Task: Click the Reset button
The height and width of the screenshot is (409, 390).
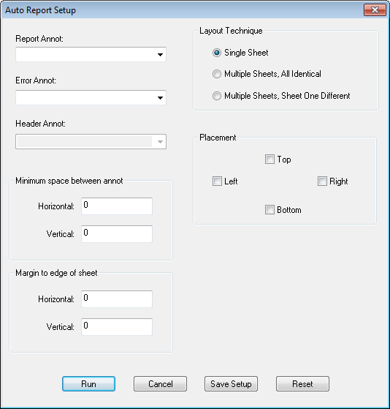Action: (x=302, y=383)
